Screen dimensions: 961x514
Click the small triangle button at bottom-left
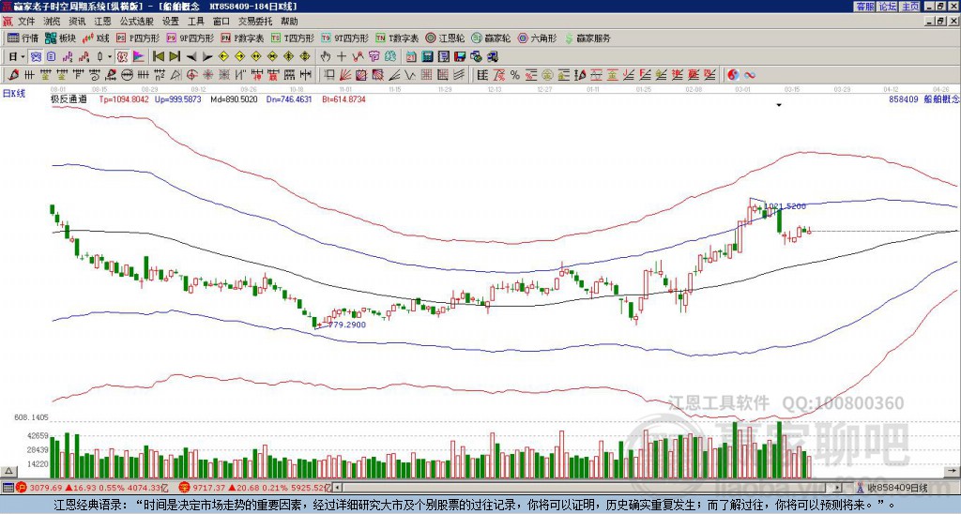[x=8, y=471]
